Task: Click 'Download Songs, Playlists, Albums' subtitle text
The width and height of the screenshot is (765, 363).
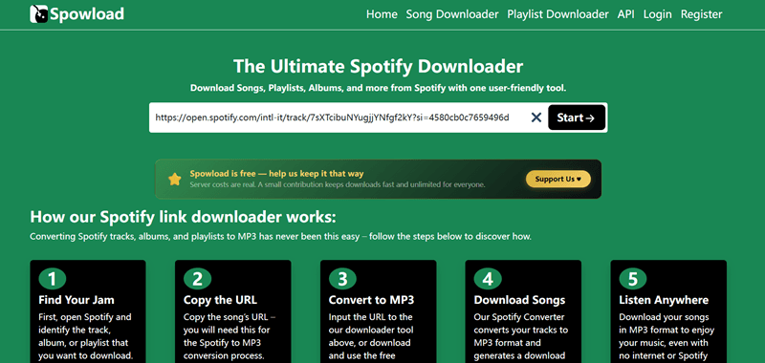Action: (x=378, y=89)
